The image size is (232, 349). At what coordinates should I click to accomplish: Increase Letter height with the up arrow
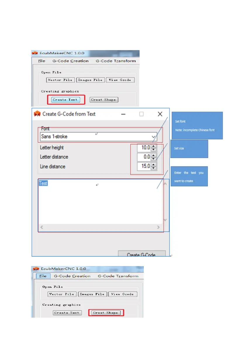(153, 146)
